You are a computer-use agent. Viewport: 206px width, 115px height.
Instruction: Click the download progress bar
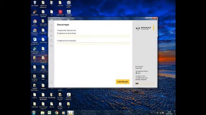tap(93, 36)
